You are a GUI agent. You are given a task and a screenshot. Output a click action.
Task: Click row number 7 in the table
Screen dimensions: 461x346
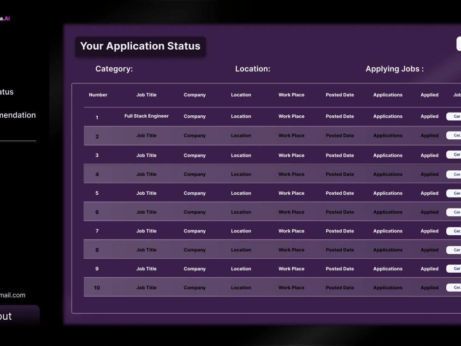click(97, 231)
